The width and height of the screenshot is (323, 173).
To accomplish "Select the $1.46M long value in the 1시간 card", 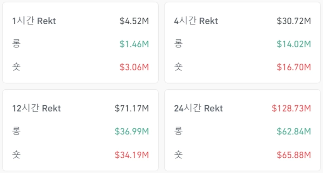I will click(x=134, y=44).
